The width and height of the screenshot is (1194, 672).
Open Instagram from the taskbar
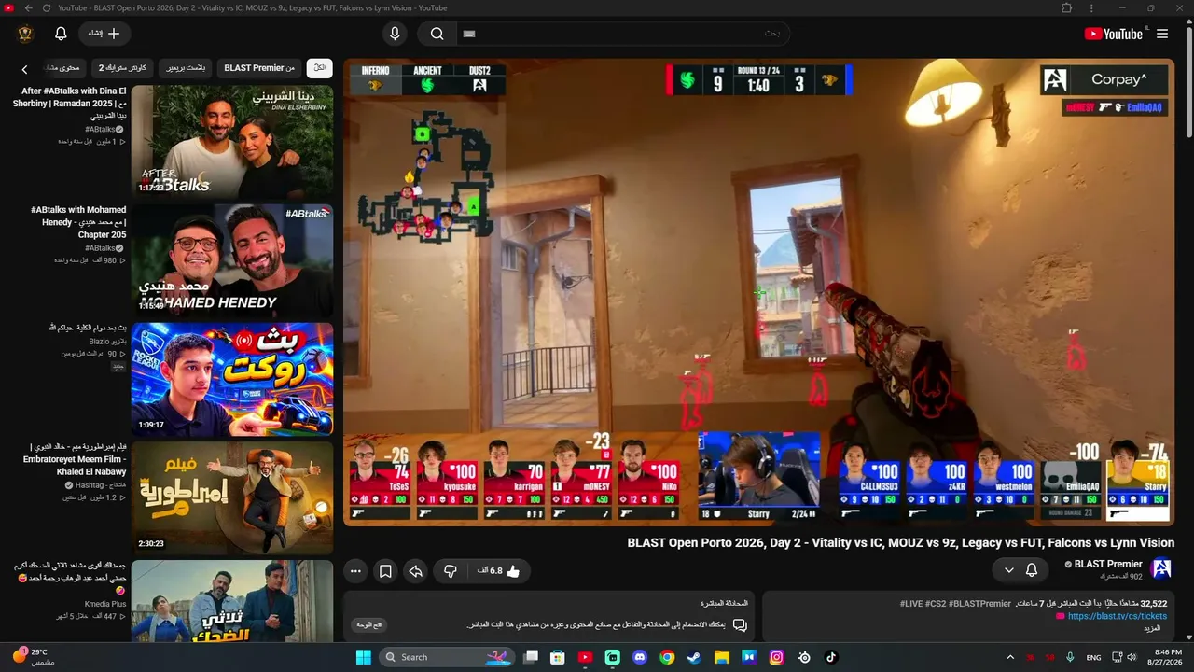pyautogui.click(x=776, y=657)
